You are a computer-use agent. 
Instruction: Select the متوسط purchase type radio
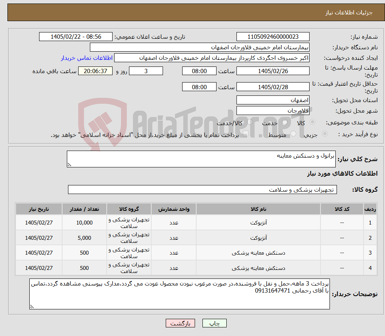pyautogui.click(x=293, y=134)
